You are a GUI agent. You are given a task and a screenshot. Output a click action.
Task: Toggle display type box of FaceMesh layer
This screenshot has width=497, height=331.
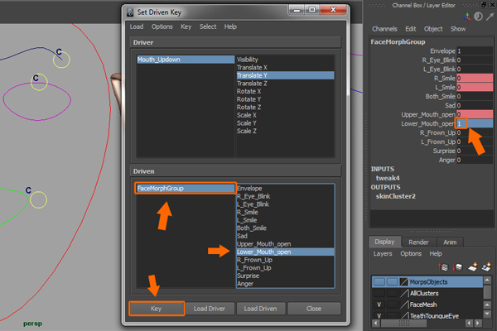pyautogui.click(x=392, y=305)
